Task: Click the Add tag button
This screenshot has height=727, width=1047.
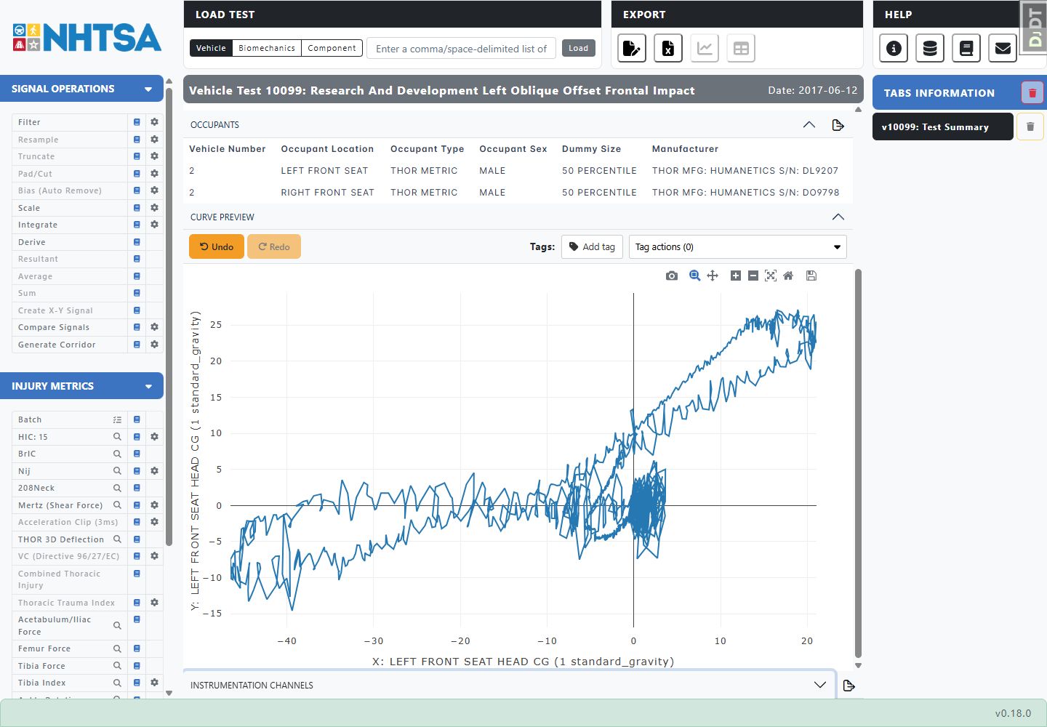Action: [x=592, y=247]
